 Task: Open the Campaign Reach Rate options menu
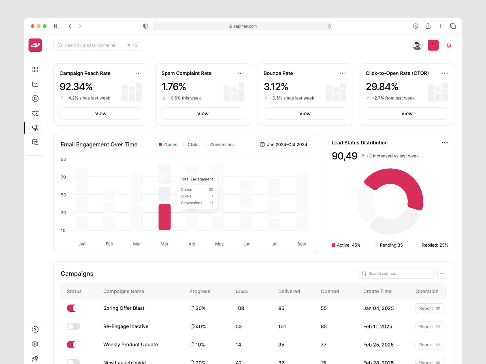click(x=139, y=73)
